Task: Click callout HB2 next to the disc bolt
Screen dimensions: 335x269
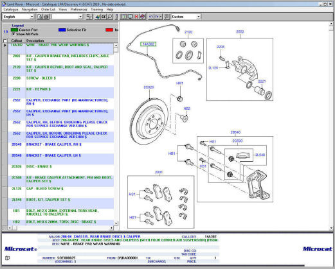Action: (186, 108)
